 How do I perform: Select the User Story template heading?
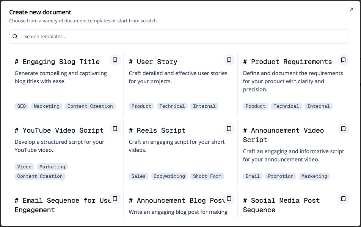coord(153,62)
